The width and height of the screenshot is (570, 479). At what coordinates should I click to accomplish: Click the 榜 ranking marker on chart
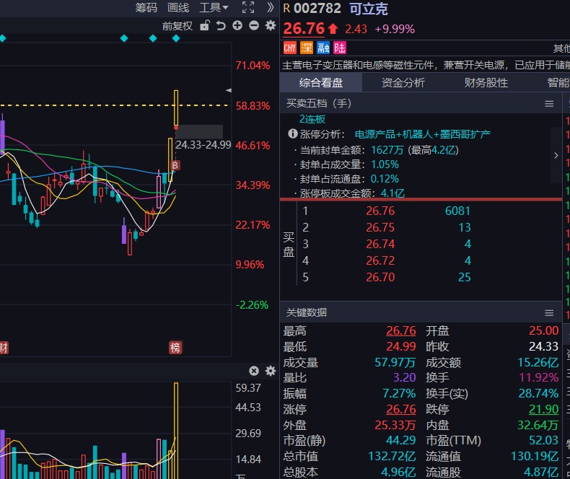click(x=175, y=348)
